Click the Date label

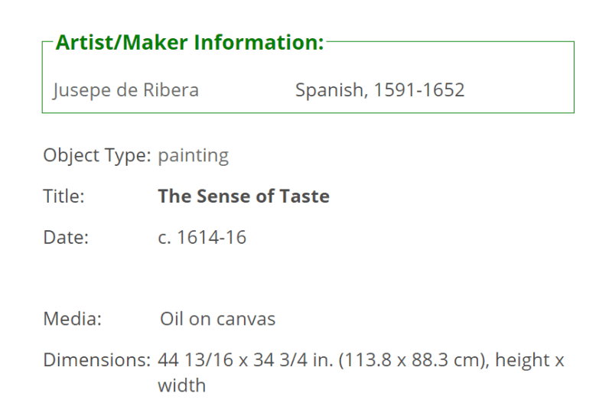pos(66,237)
